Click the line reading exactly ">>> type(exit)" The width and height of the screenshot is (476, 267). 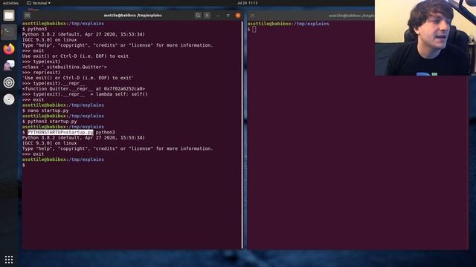[42, 62]
